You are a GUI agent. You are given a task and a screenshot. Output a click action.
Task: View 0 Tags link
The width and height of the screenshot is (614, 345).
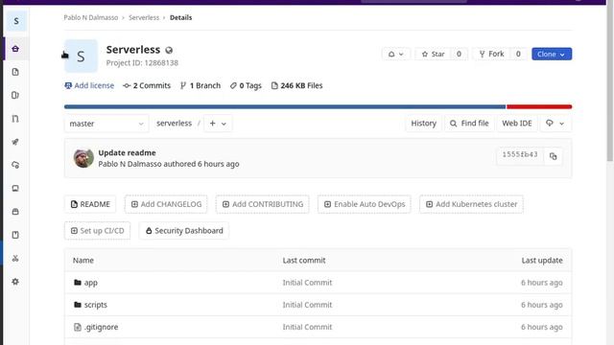tap(246, 85)
